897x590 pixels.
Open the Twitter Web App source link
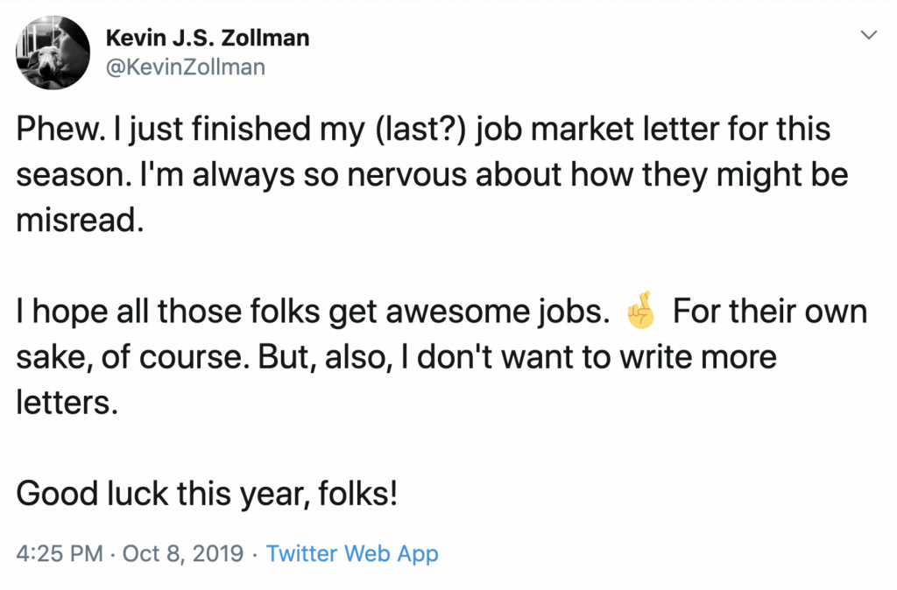[x=352, y=553]
